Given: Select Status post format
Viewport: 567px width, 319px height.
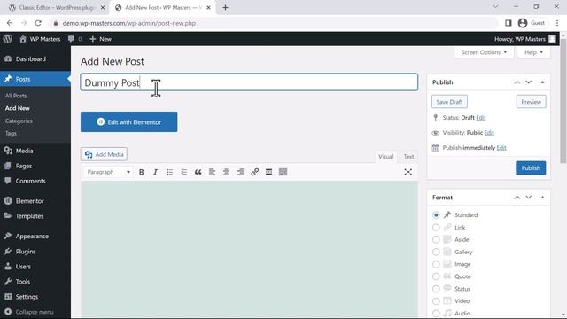Looking at the screenshot, I should click(x=436, y=289).
